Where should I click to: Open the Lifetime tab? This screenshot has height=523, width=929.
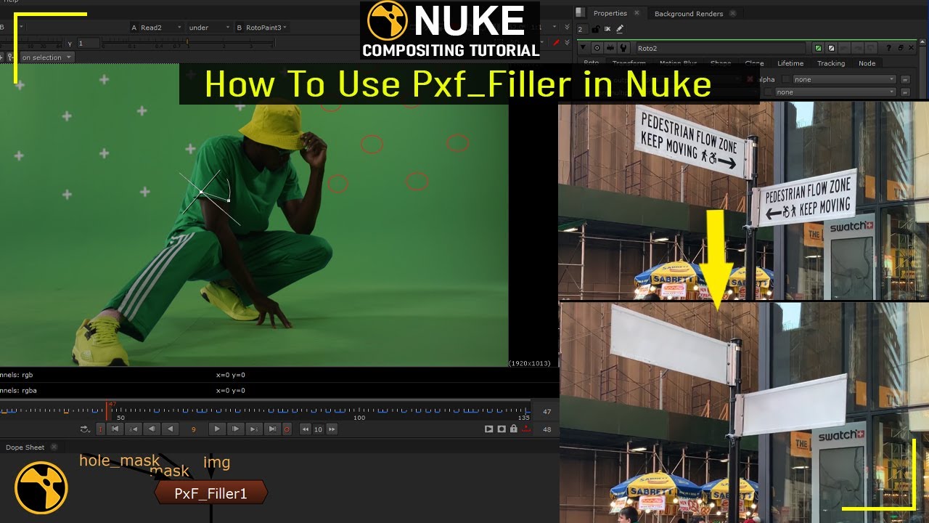[x=790, y=63]
